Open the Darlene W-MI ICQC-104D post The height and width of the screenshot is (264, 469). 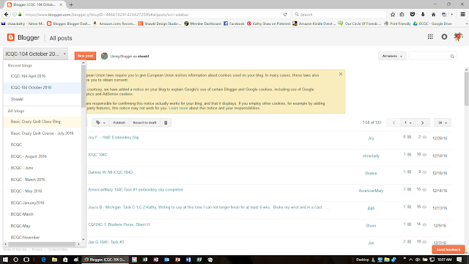[111, 172]
